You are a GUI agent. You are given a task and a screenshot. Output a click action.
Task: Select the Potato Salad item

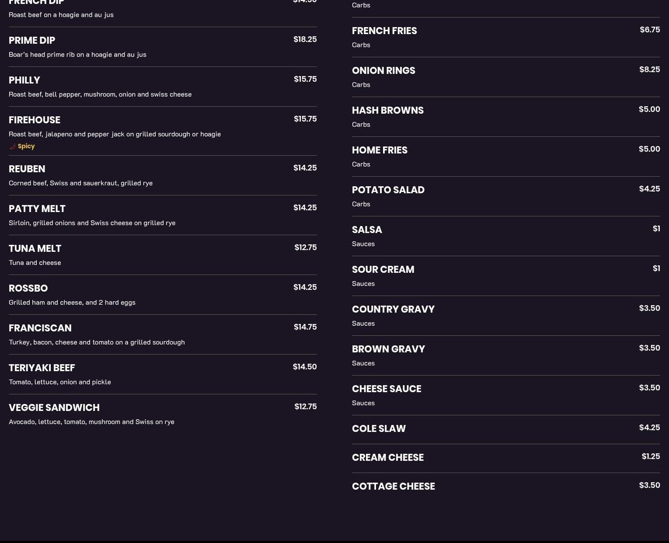(388, 190)
